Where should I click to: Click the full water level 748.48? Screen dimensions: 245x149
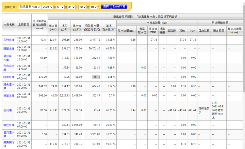[78, 134]
